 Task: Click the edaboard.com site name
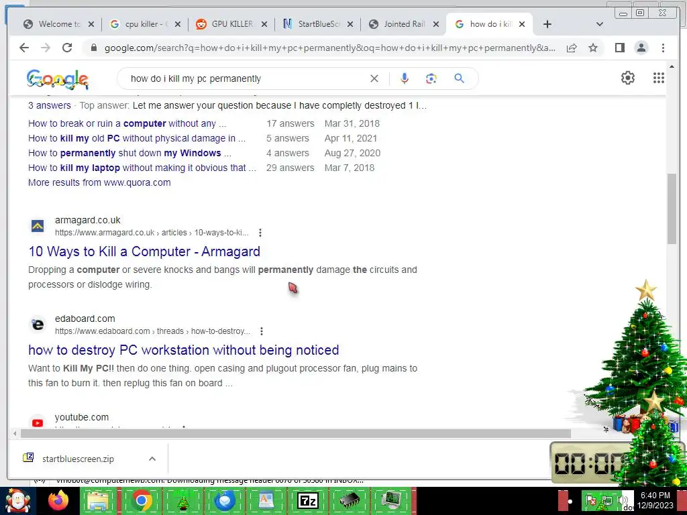point(85,319)
